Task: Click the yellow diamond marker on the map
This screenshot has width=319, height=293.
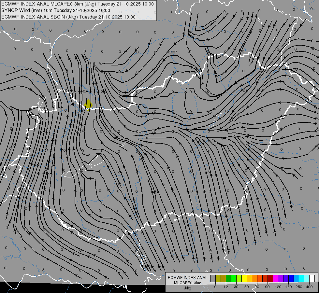Action: tap(88, 105)
